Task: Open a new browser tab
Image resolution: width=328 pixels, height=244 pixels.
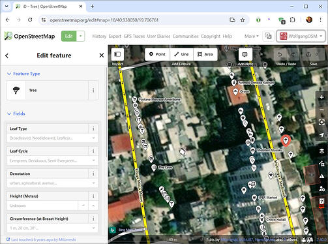Action: (92, 7)
